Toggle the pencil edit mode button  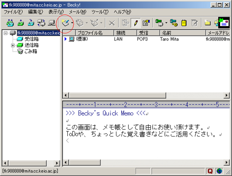click(136, 23)
